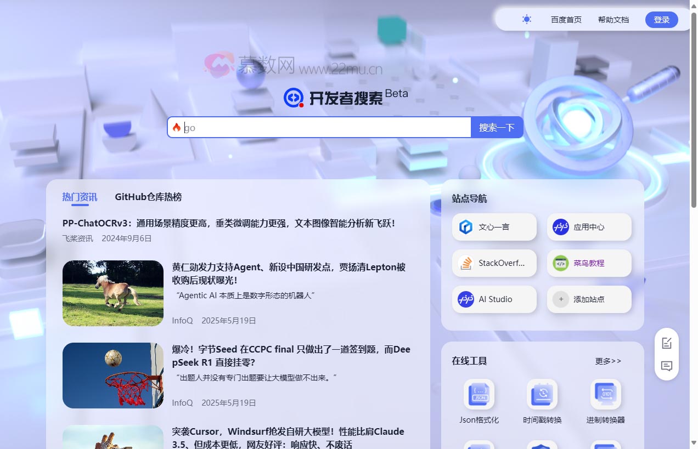This screenshot has height=449, width=698.
Task: Open the StackOverflow shortcut
Action: pos(493,263)
